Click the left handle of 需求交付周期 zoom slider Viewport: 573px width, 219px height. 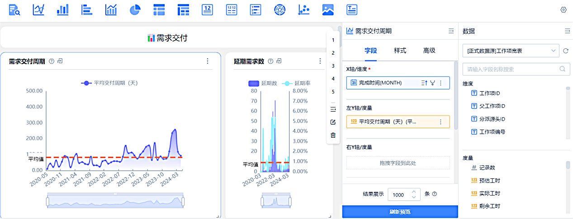pos(48,201)
